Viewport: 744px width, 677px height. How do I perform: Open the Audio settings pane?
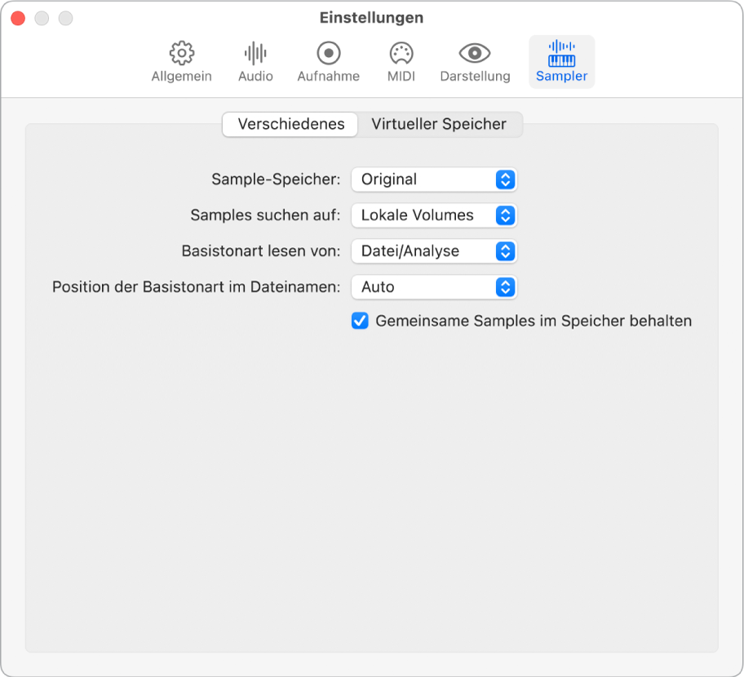pyautogui.click(x=255, y=61)
